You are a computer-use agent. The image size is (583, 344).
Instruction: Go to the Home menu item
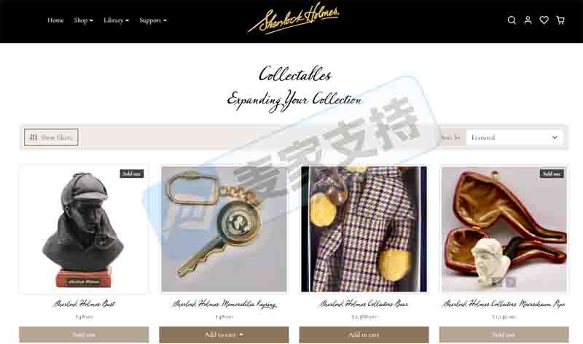tap(55, 20)
